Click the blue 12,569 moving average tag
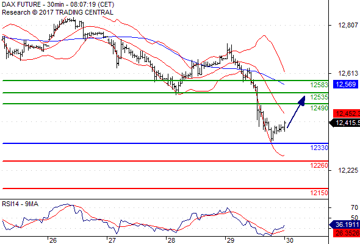 click(346, 84)
